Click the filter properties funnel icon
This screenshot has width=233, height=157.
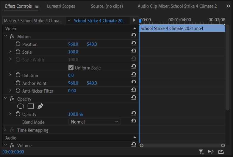[x=201, y=152]
